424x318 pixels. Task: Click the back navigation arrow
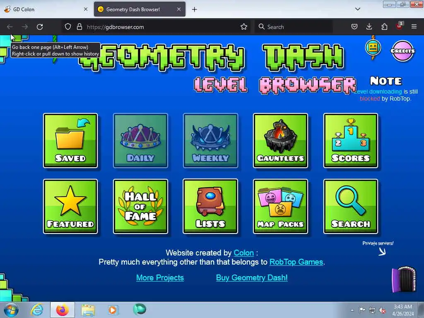pyautogui.click(x=10, y=27)
